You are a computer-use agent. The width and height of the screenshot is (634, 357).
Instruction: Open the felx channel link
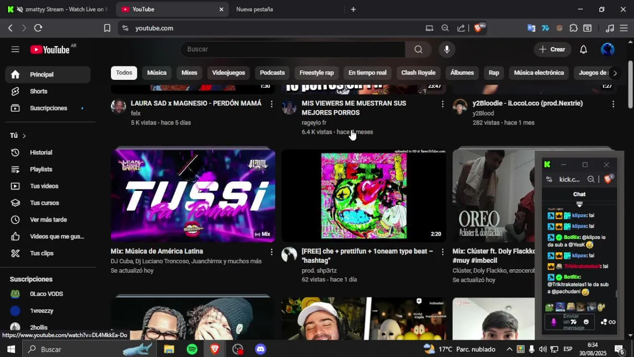pos(136,114)
